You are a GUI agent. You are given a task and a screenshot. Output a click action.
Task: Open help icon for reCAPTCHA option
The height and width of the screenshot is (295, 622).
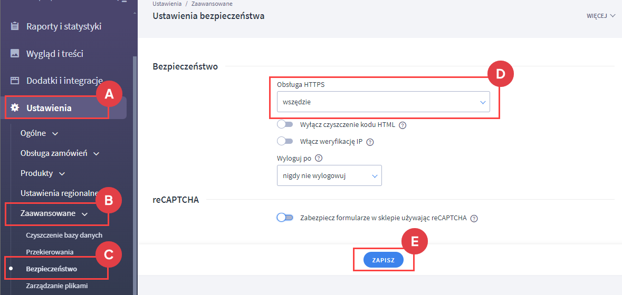point(473,218)
